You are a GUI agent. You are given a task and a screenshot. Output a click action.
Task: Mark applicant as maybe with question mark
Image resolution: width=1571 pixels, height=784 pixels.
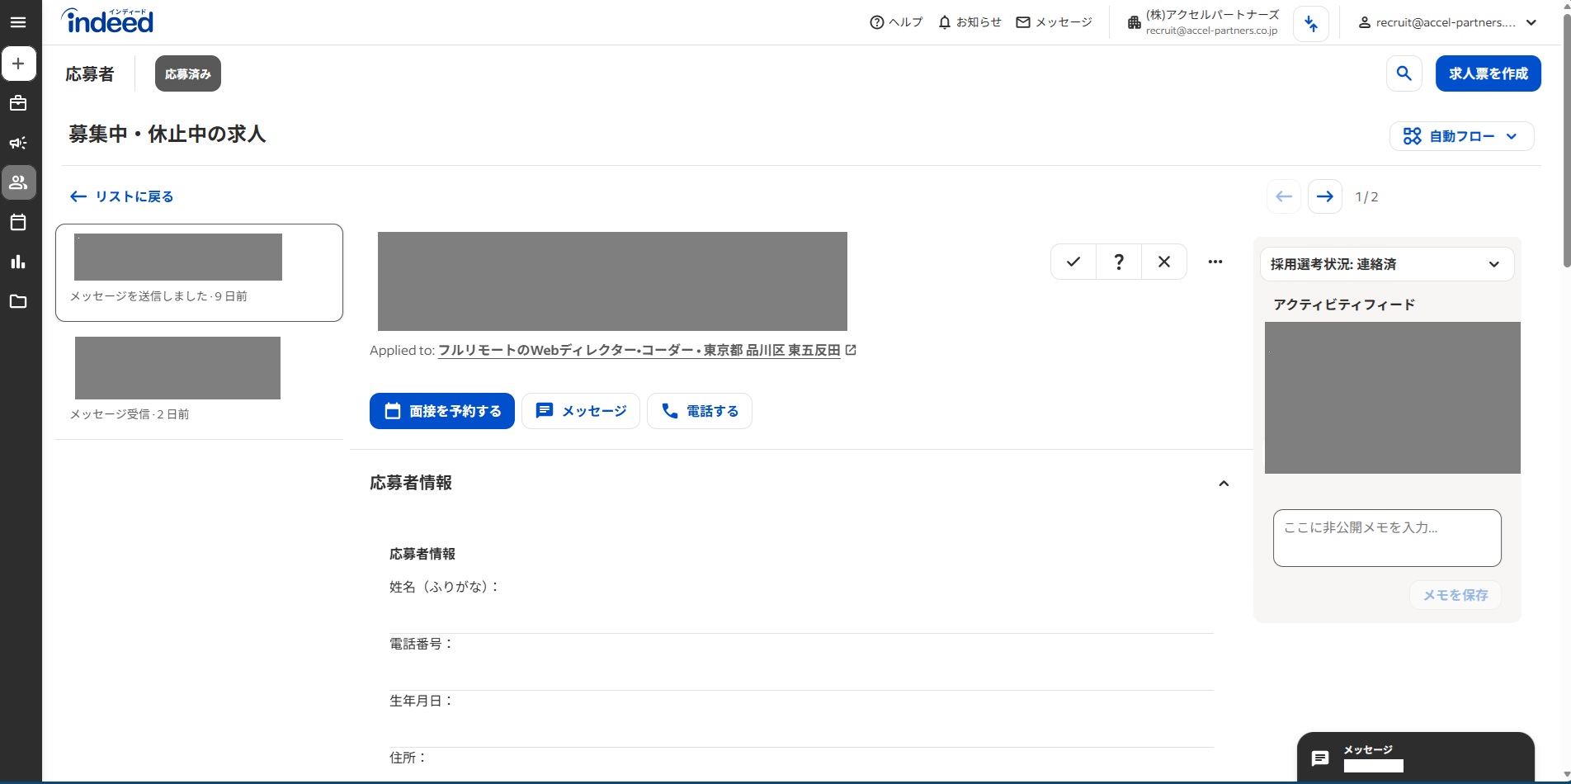[1118, 262]
